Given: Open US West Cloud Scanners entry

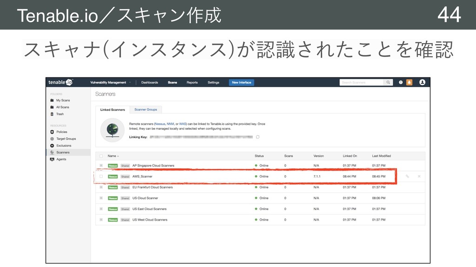Looking at the screenshot, I should tap(150, 220).
